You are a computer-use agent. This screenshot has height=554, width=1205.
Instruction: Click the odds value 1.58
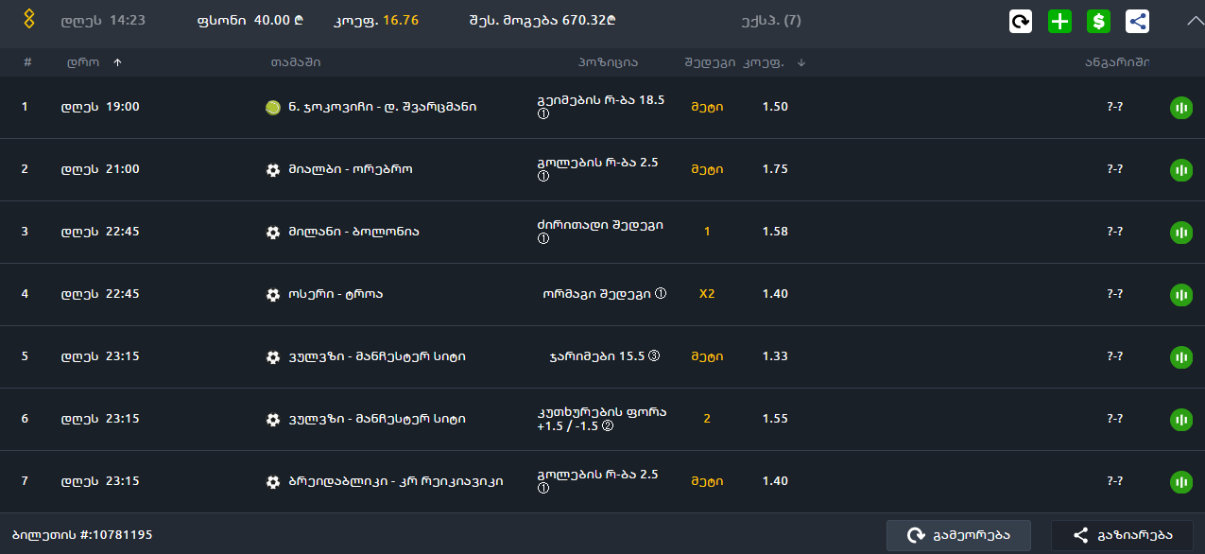[775, 232]
